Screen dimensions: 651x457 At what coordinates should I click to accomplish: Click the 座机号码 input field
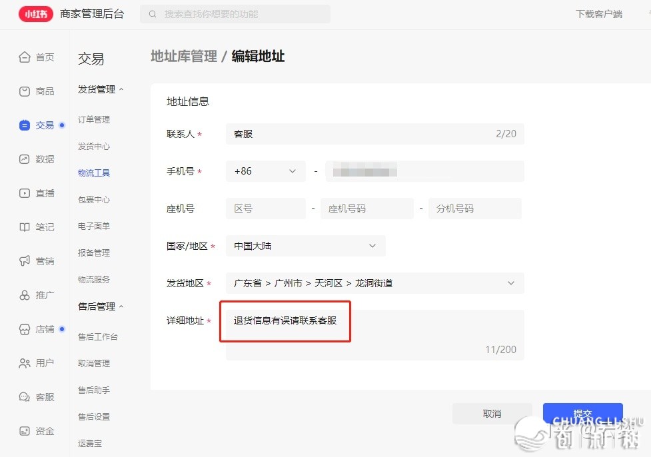coord(367,209)
